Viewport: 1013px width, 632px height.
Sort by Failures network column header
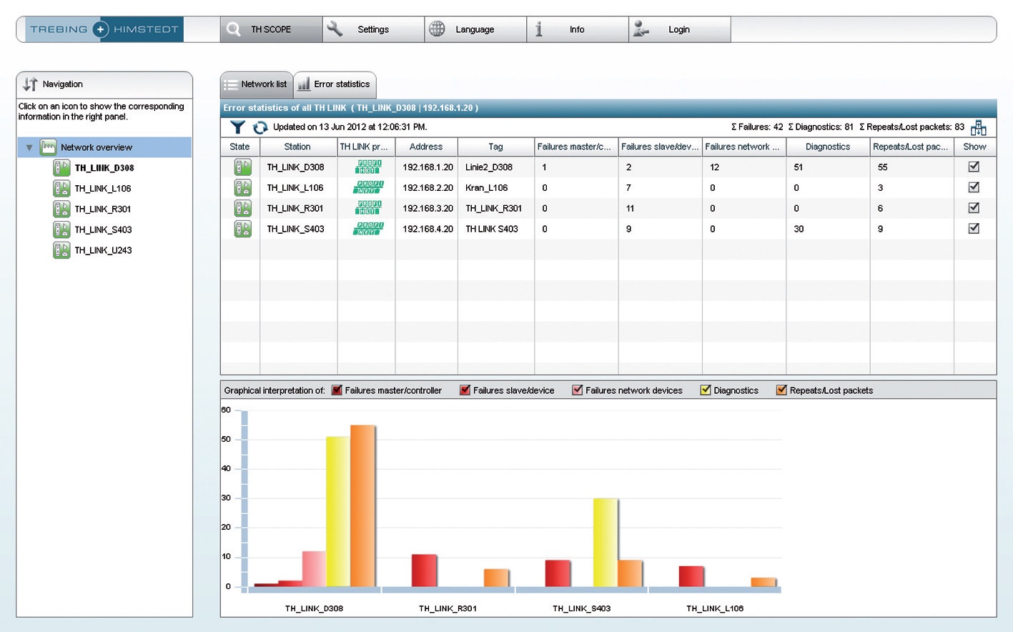[744, 147]
